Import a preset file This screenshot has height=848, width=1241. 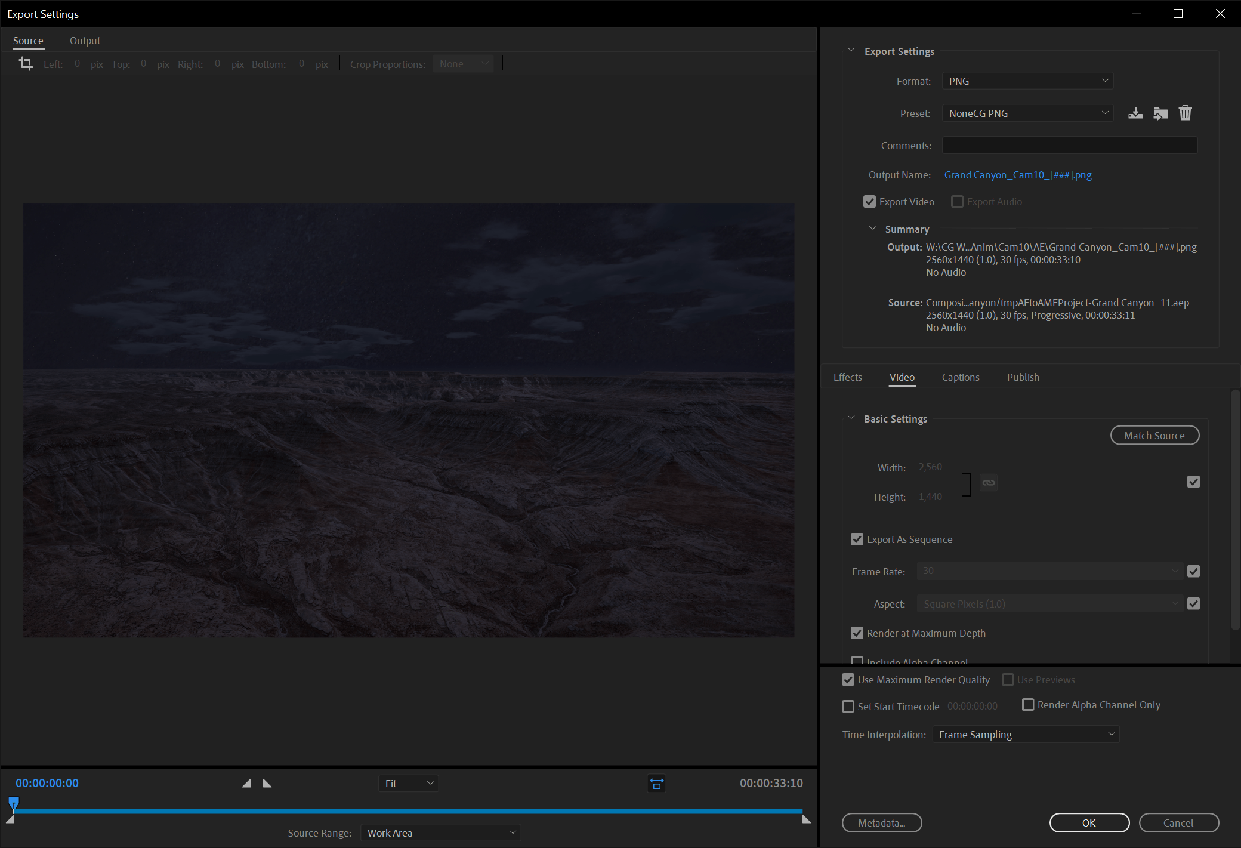coord(1160,113)
